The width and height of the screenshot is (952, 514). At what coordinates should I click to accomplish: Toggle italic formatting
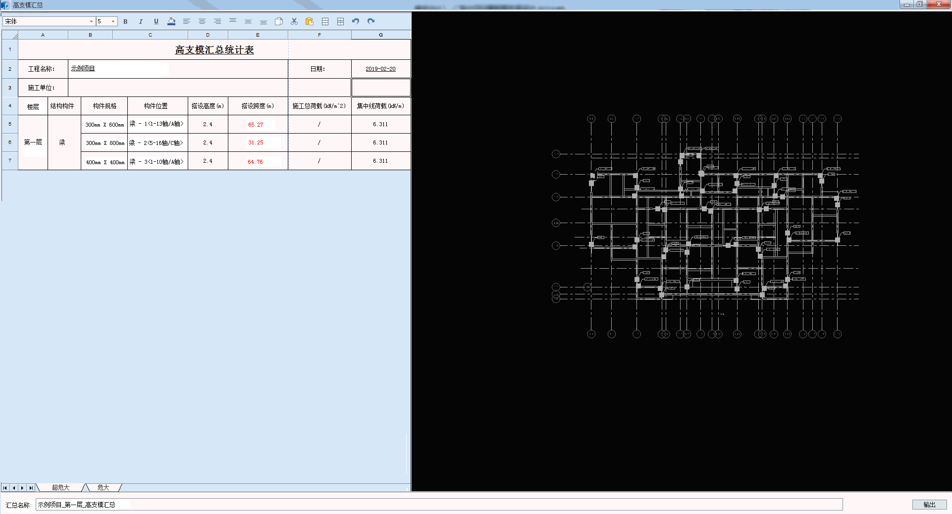[141, 21]
